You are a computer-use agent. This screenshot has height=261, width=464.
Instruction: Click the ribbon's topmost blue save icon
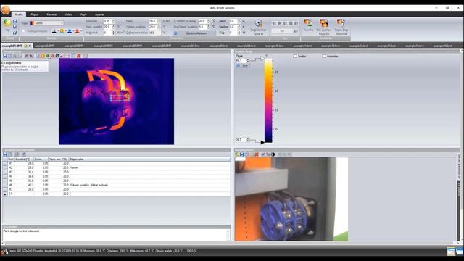(x=14, y=21)
